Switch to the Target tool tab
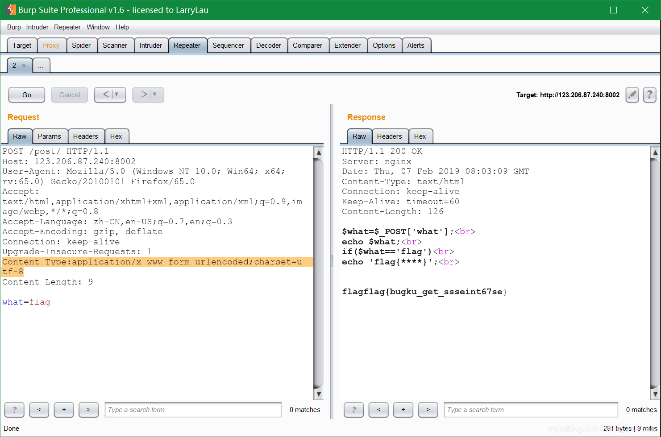 22,45
